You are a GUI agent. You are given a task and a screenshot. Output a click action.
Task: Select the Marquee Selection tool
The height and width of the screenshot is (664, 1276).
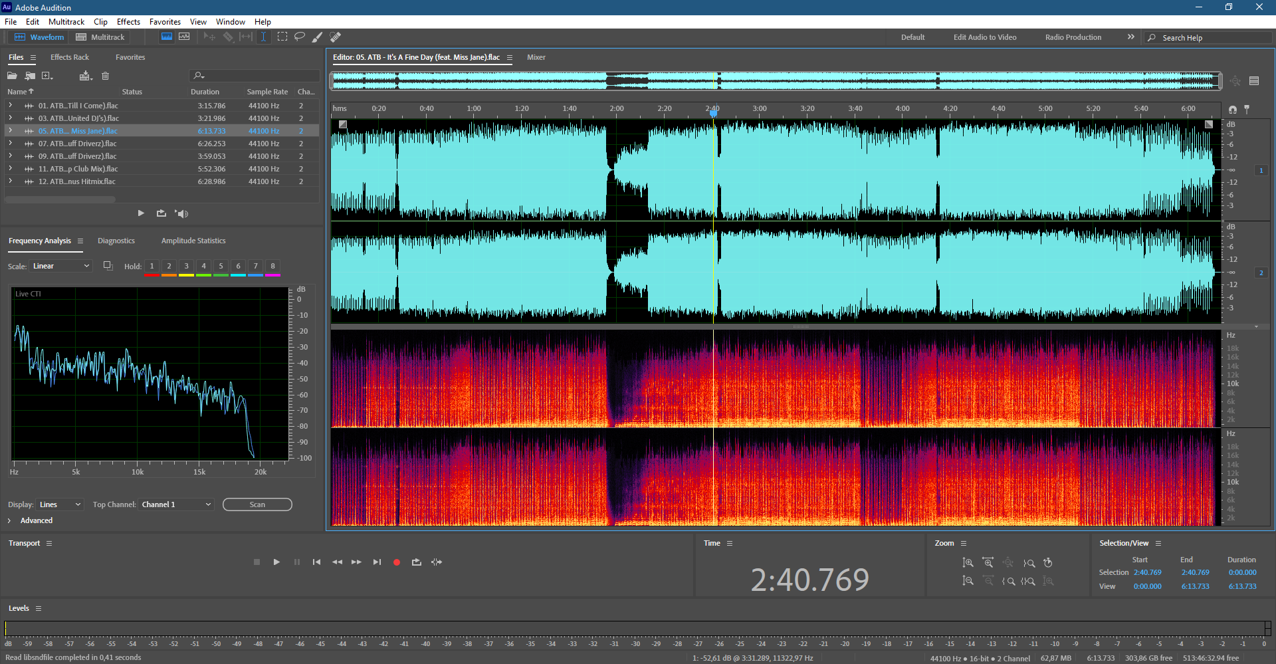tap(282, 37)
